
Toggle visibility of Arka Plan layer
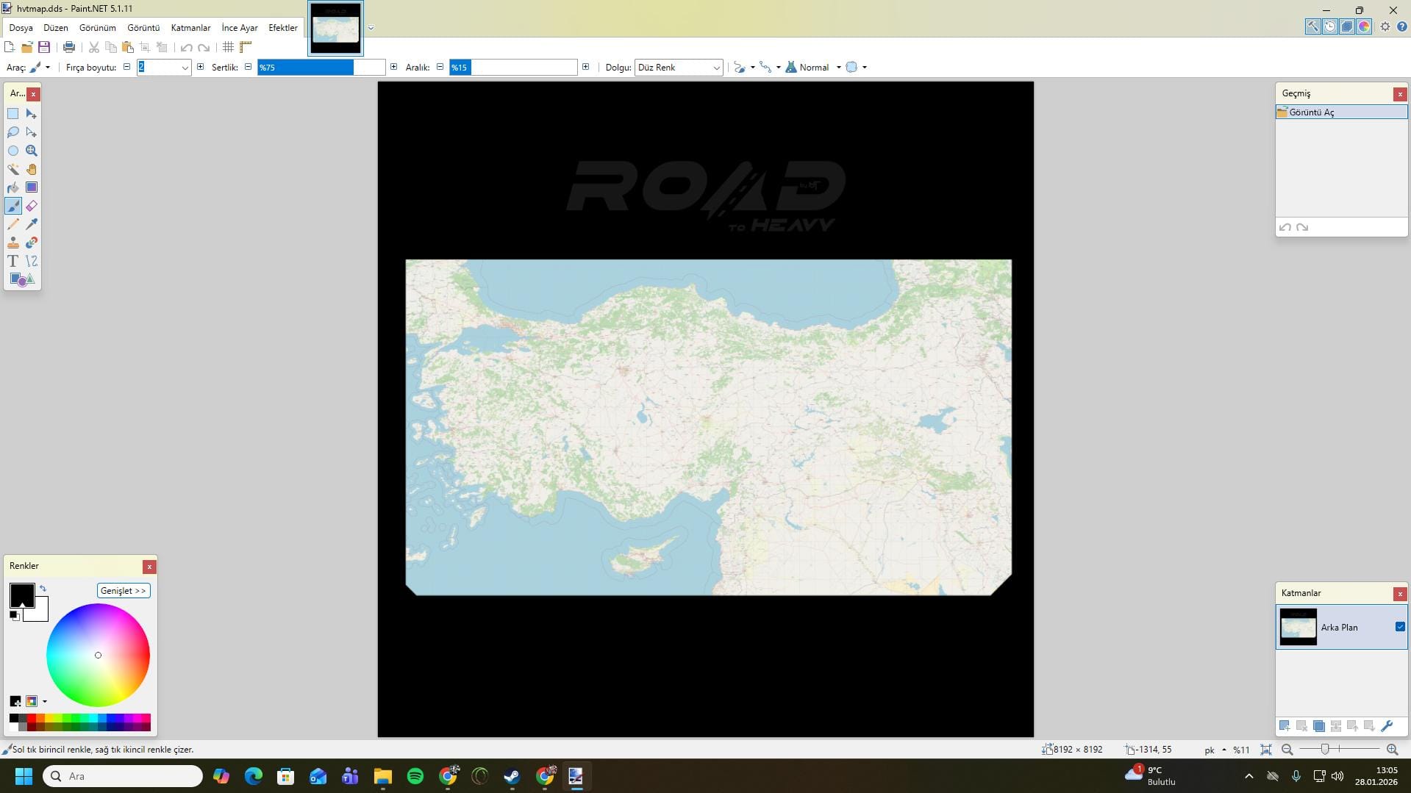coord(1399,627)
